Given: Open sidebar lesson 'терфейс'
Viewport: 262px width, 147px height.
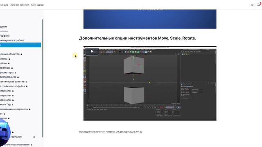Looking at the screenshot, I should coord(5,36).
